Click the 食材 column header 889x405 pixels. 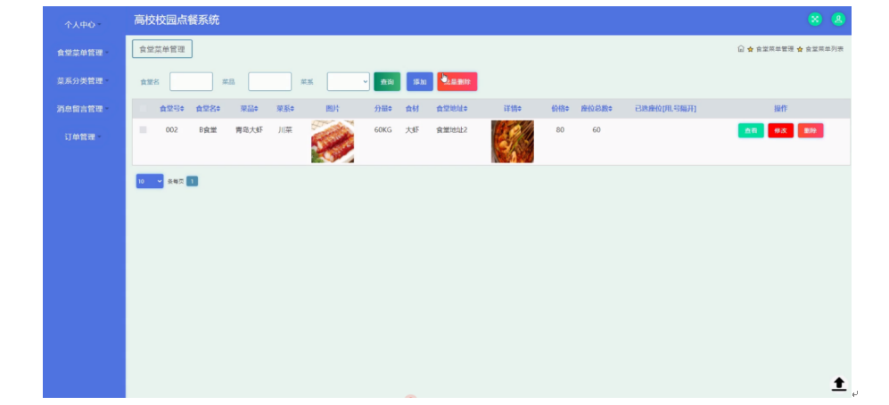tap(412, 108)
